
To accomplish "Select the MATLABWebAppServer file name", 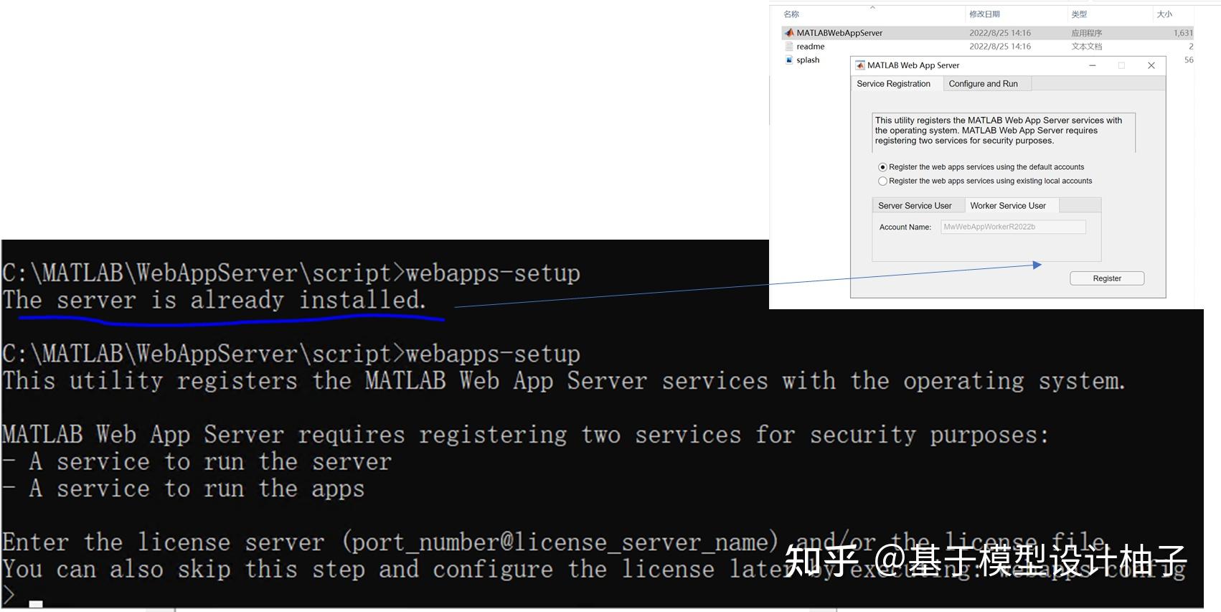I will 839,33.
